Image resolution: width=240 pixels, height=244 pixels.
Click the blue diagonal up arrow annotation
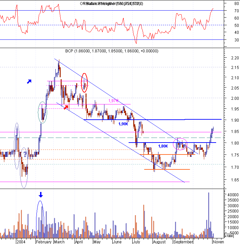29,82
